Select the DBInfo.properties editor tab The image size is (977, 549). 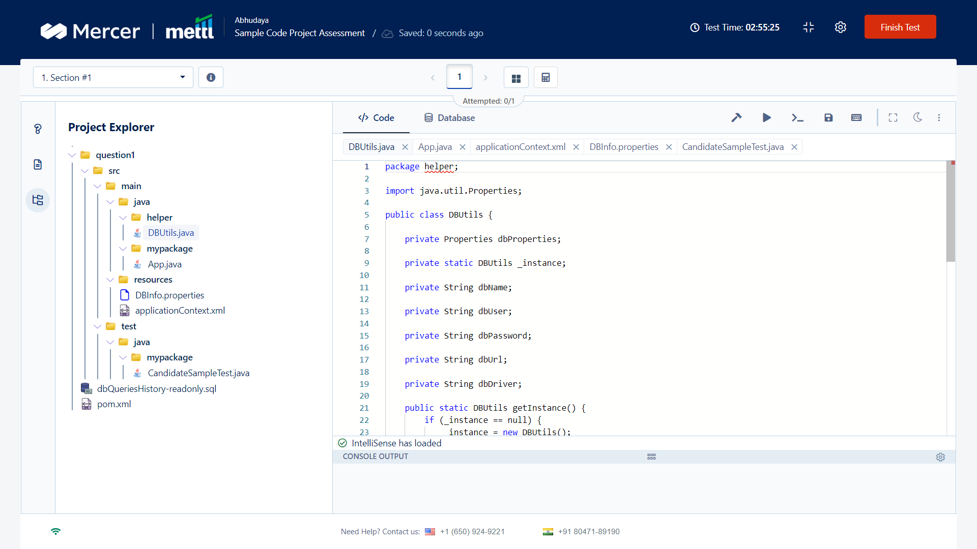click(x=624, y=147)
